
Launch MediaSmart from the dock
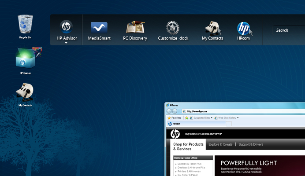[99, 28]
